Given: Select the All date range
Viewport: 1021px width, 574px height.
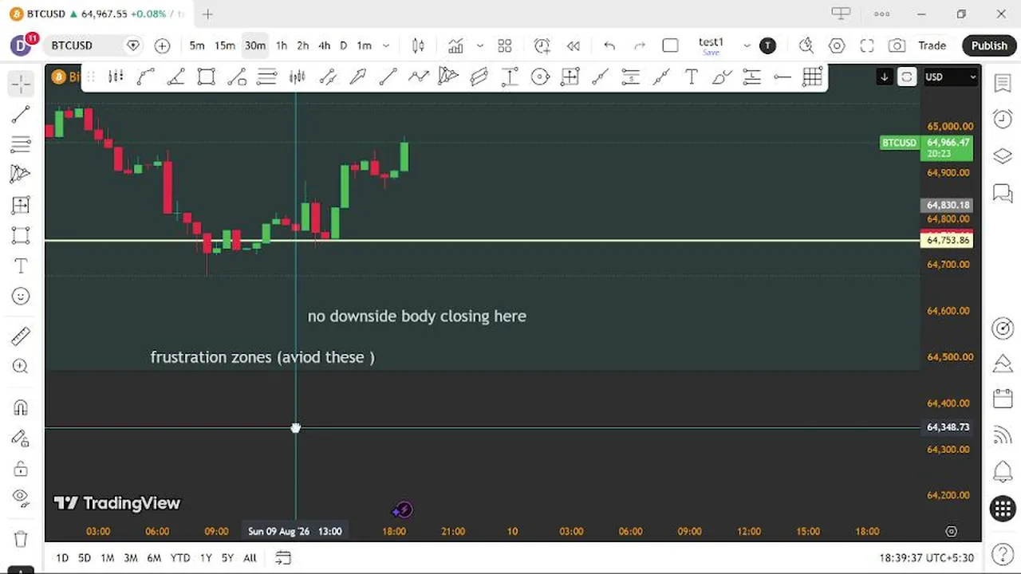Looking at the screenshot, I should (250, 558).
